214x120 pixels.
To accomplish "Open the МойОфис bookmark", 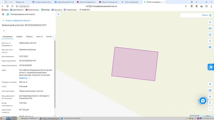I will (46, 10).
